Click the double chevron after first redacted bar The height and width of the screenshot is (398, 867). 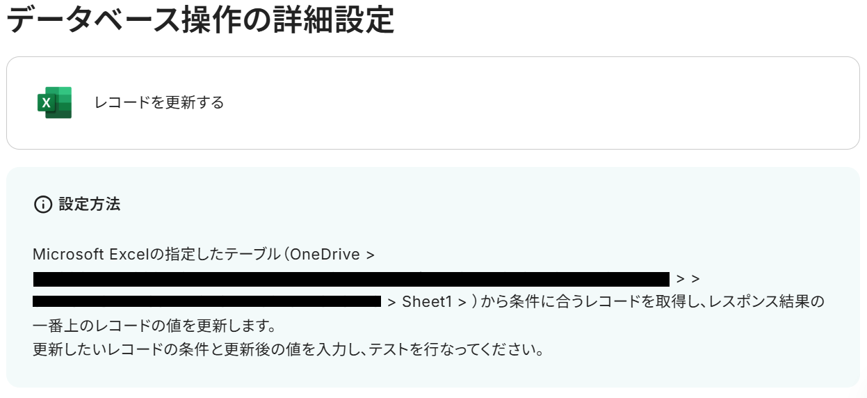click(688, 279)
